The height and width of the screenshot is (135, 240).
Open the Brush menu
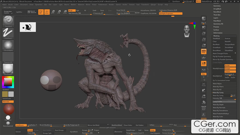point(10,5)
